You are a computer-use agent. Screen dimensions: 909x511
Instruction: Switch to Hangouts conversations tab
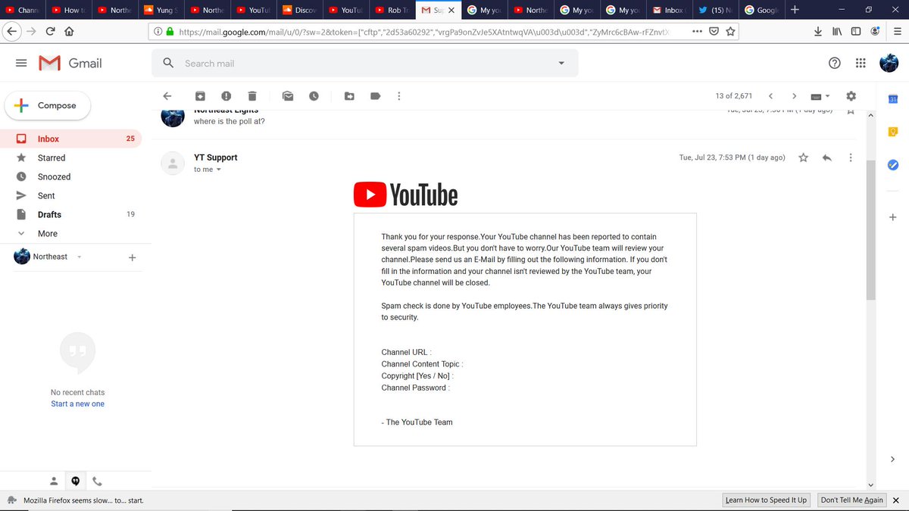coord(75,481)
